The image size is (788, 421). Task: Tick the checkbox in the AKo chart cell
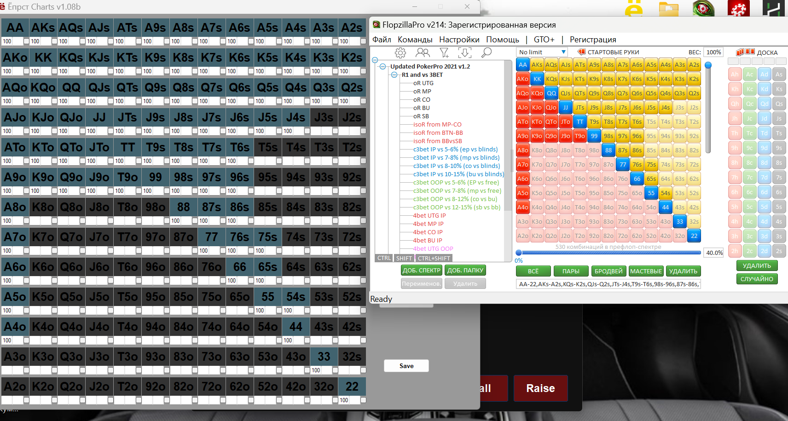26,71
